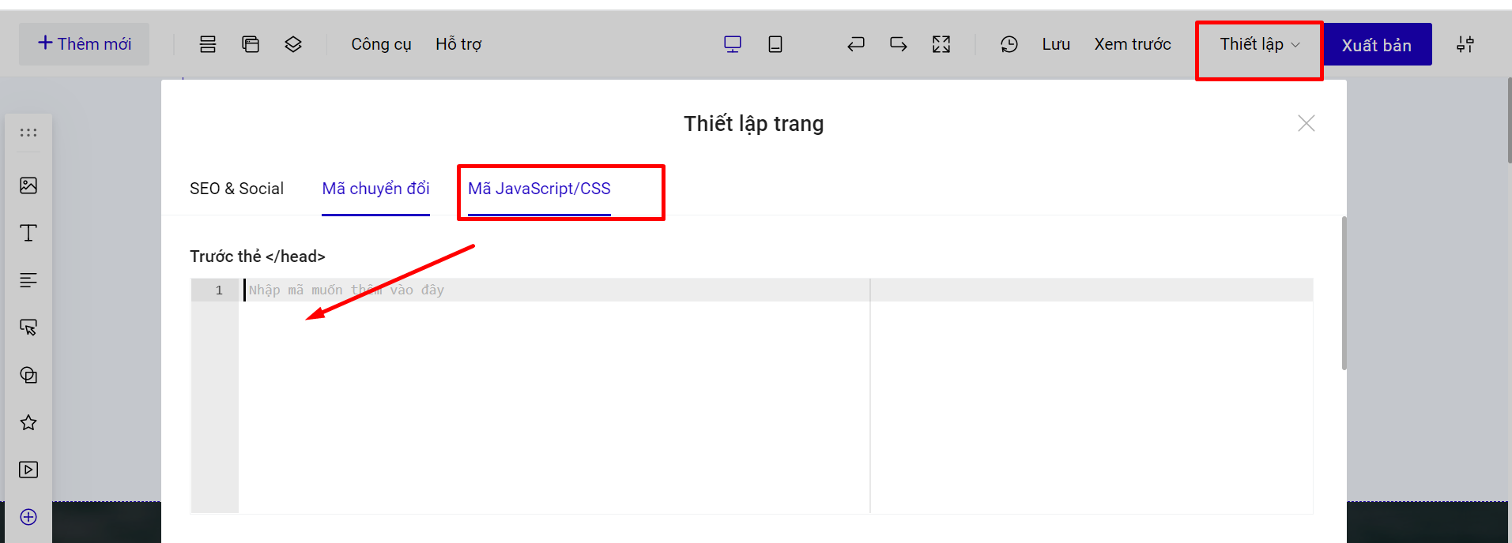Switch to the SEO & Social tab

tap(236, 189)
